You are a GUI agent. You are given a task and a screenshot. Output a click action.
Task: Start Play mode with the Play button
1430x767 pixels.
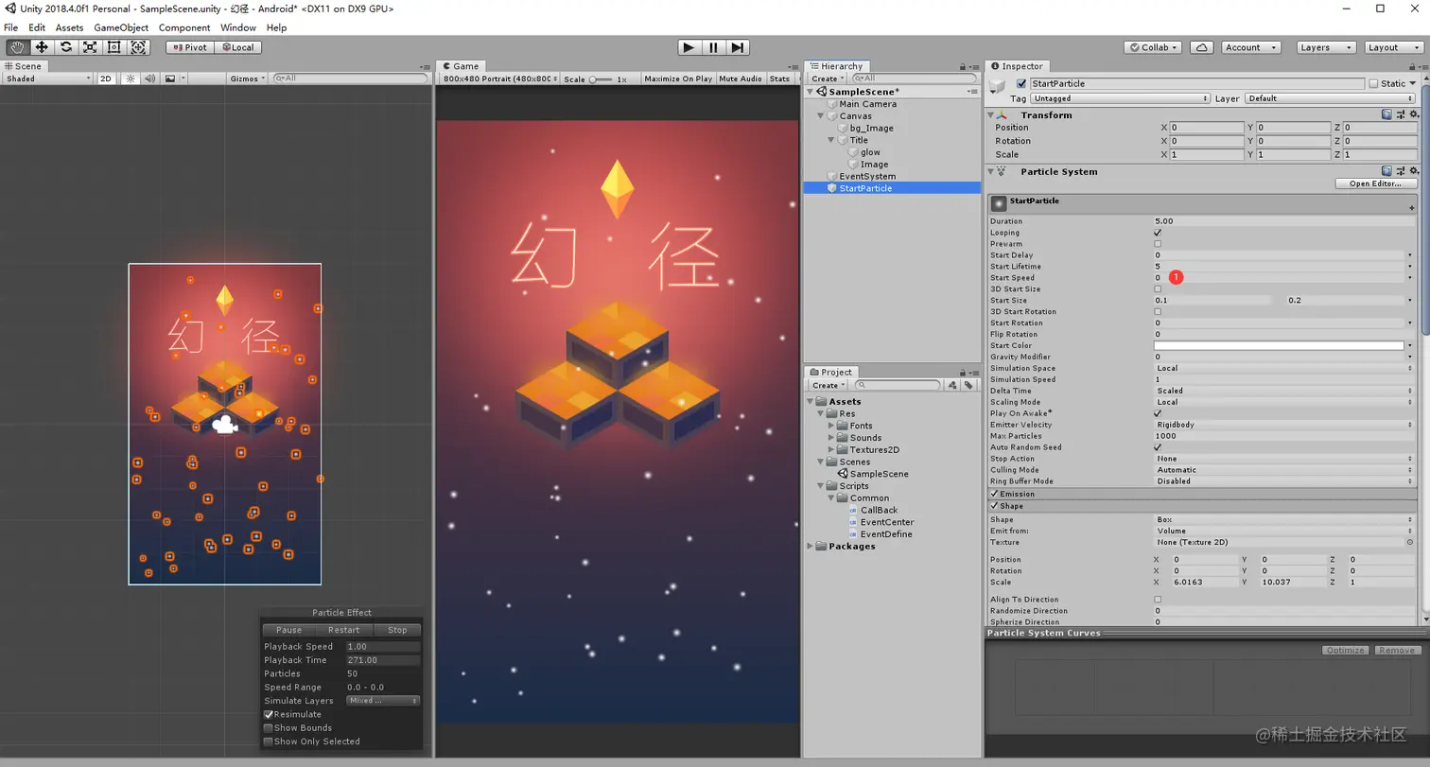click(689, 47)
